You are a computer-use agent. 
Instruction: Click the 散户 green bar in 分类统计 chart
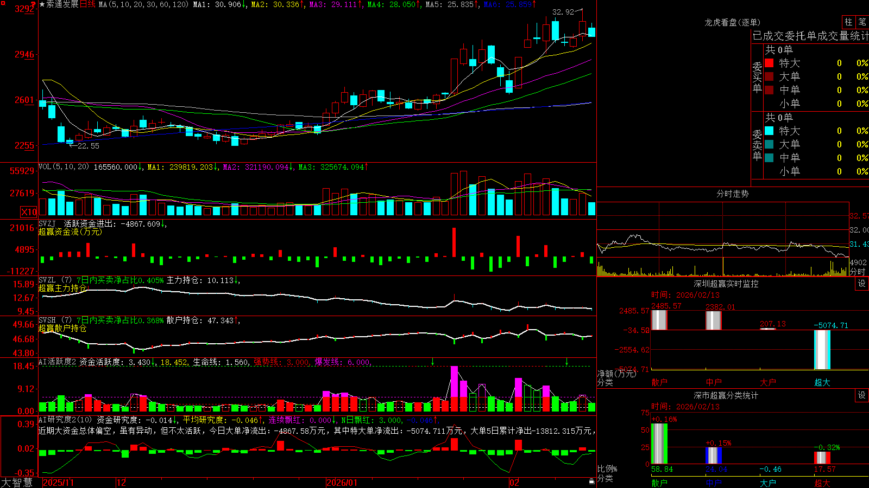coord(659,444)
